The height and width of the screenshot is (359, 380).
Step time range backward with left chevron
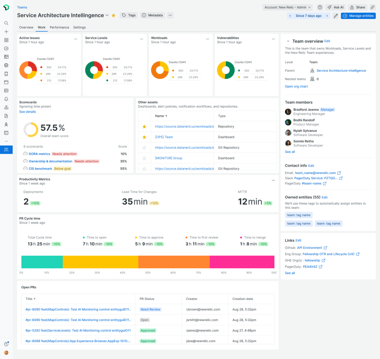[290, 16]
